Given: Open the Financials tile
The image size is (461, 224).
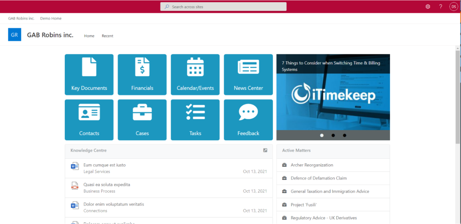Looking at the screenshot, I should [142, 75].
